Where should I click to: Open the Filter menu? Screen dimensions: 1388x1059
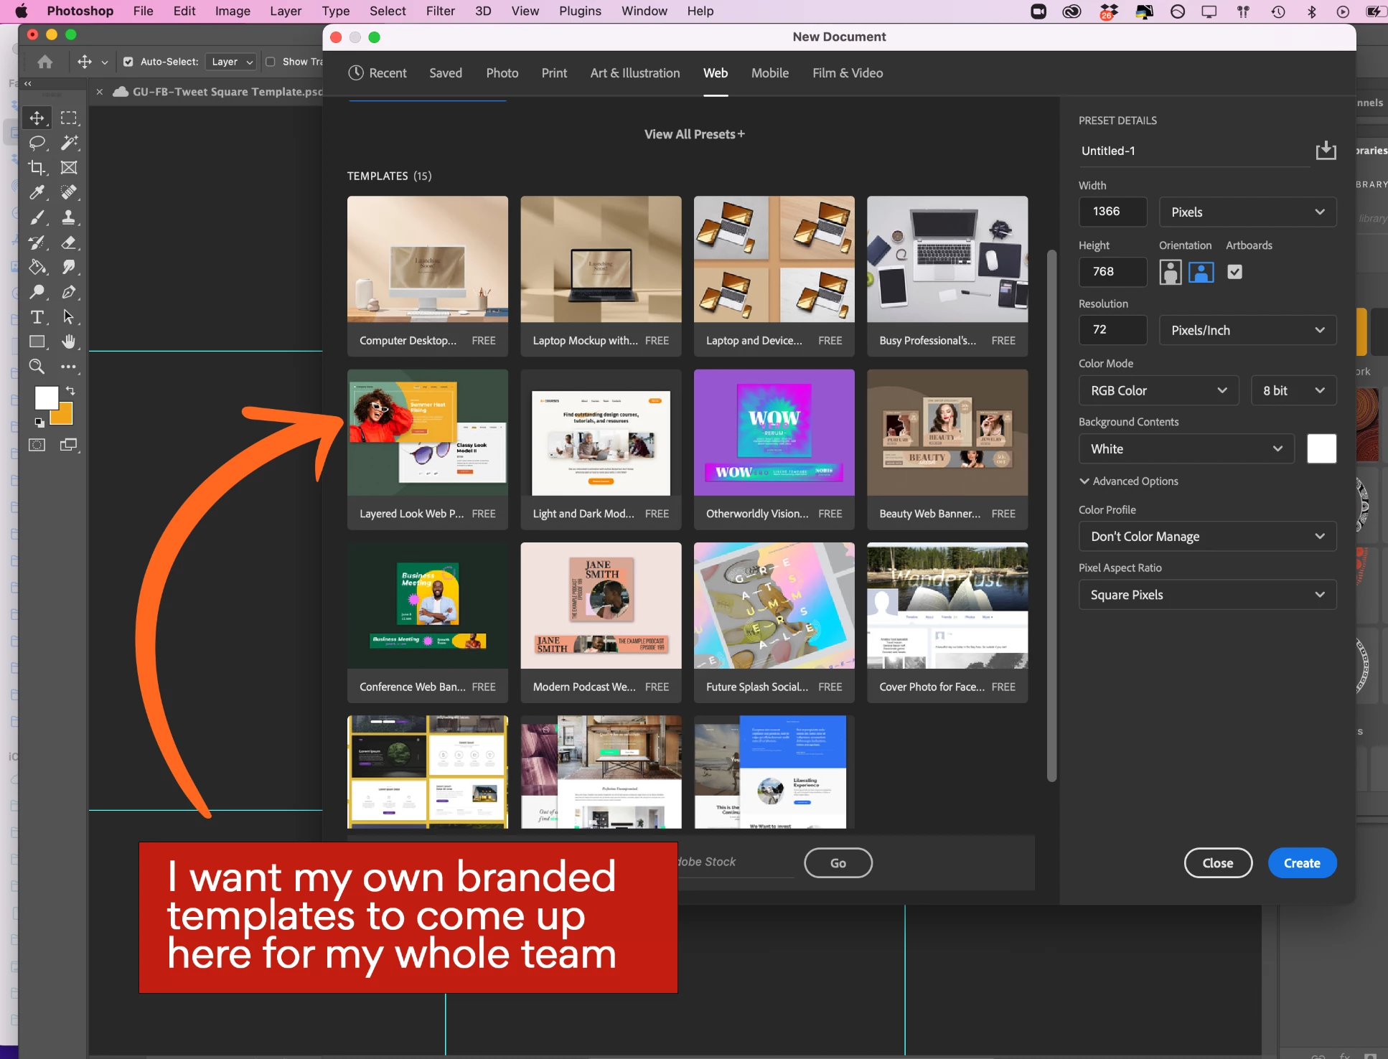[440, 11]
